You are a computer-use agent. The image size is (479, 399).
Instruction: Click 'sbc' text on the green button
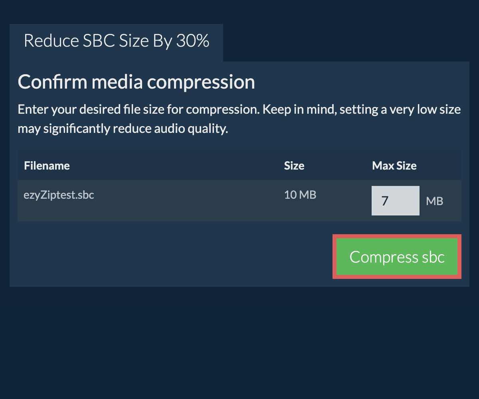click(433, 257)
